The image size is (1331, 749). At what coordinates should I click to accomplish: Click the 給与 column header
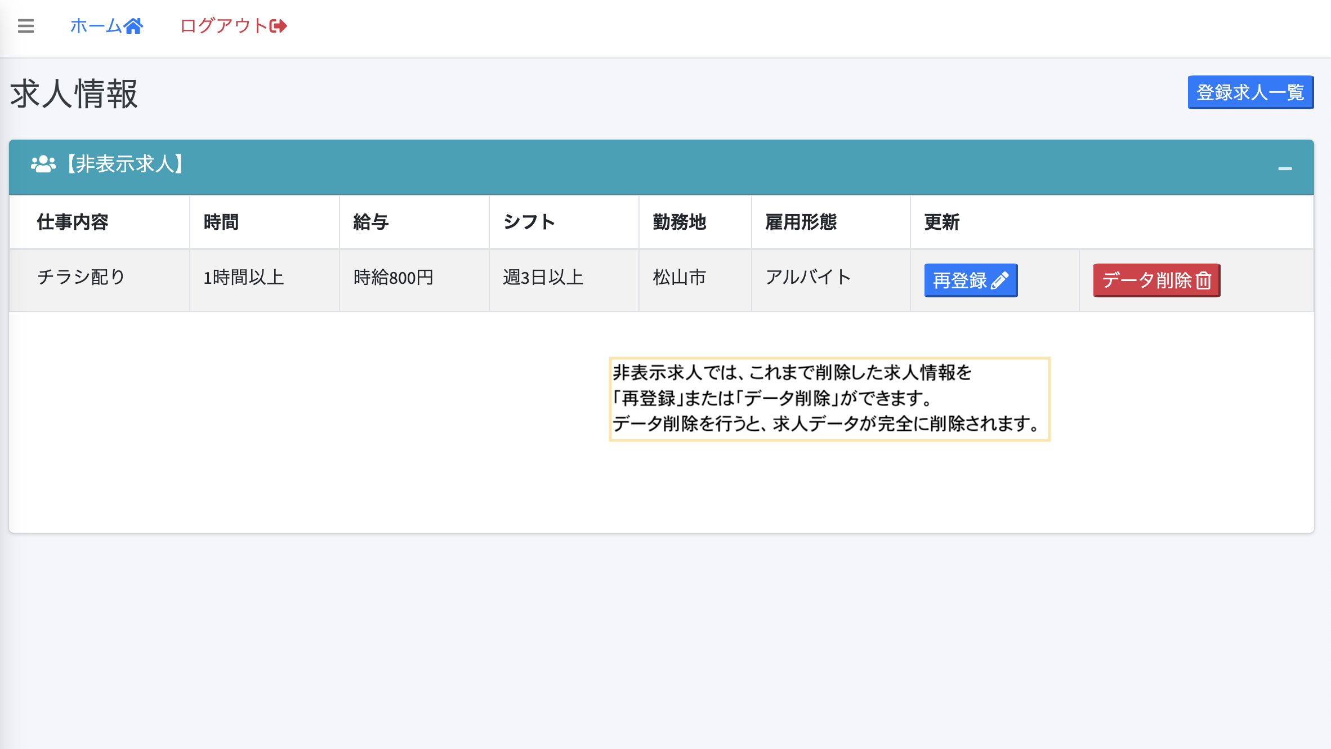[371, 222]
